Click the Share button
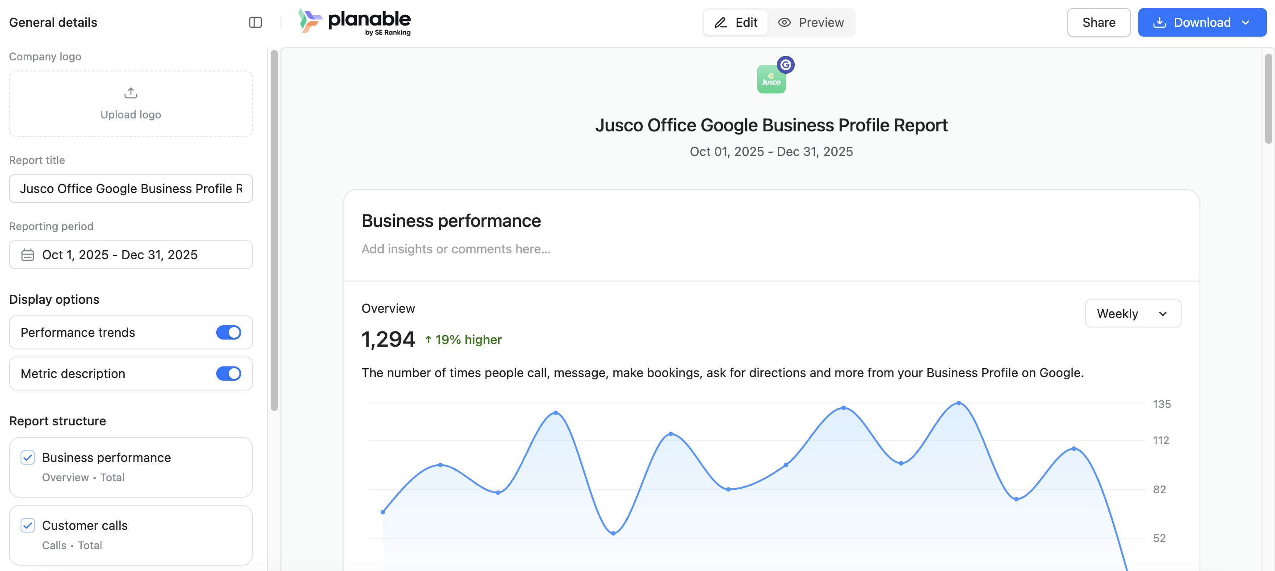 coord(1099,22)
